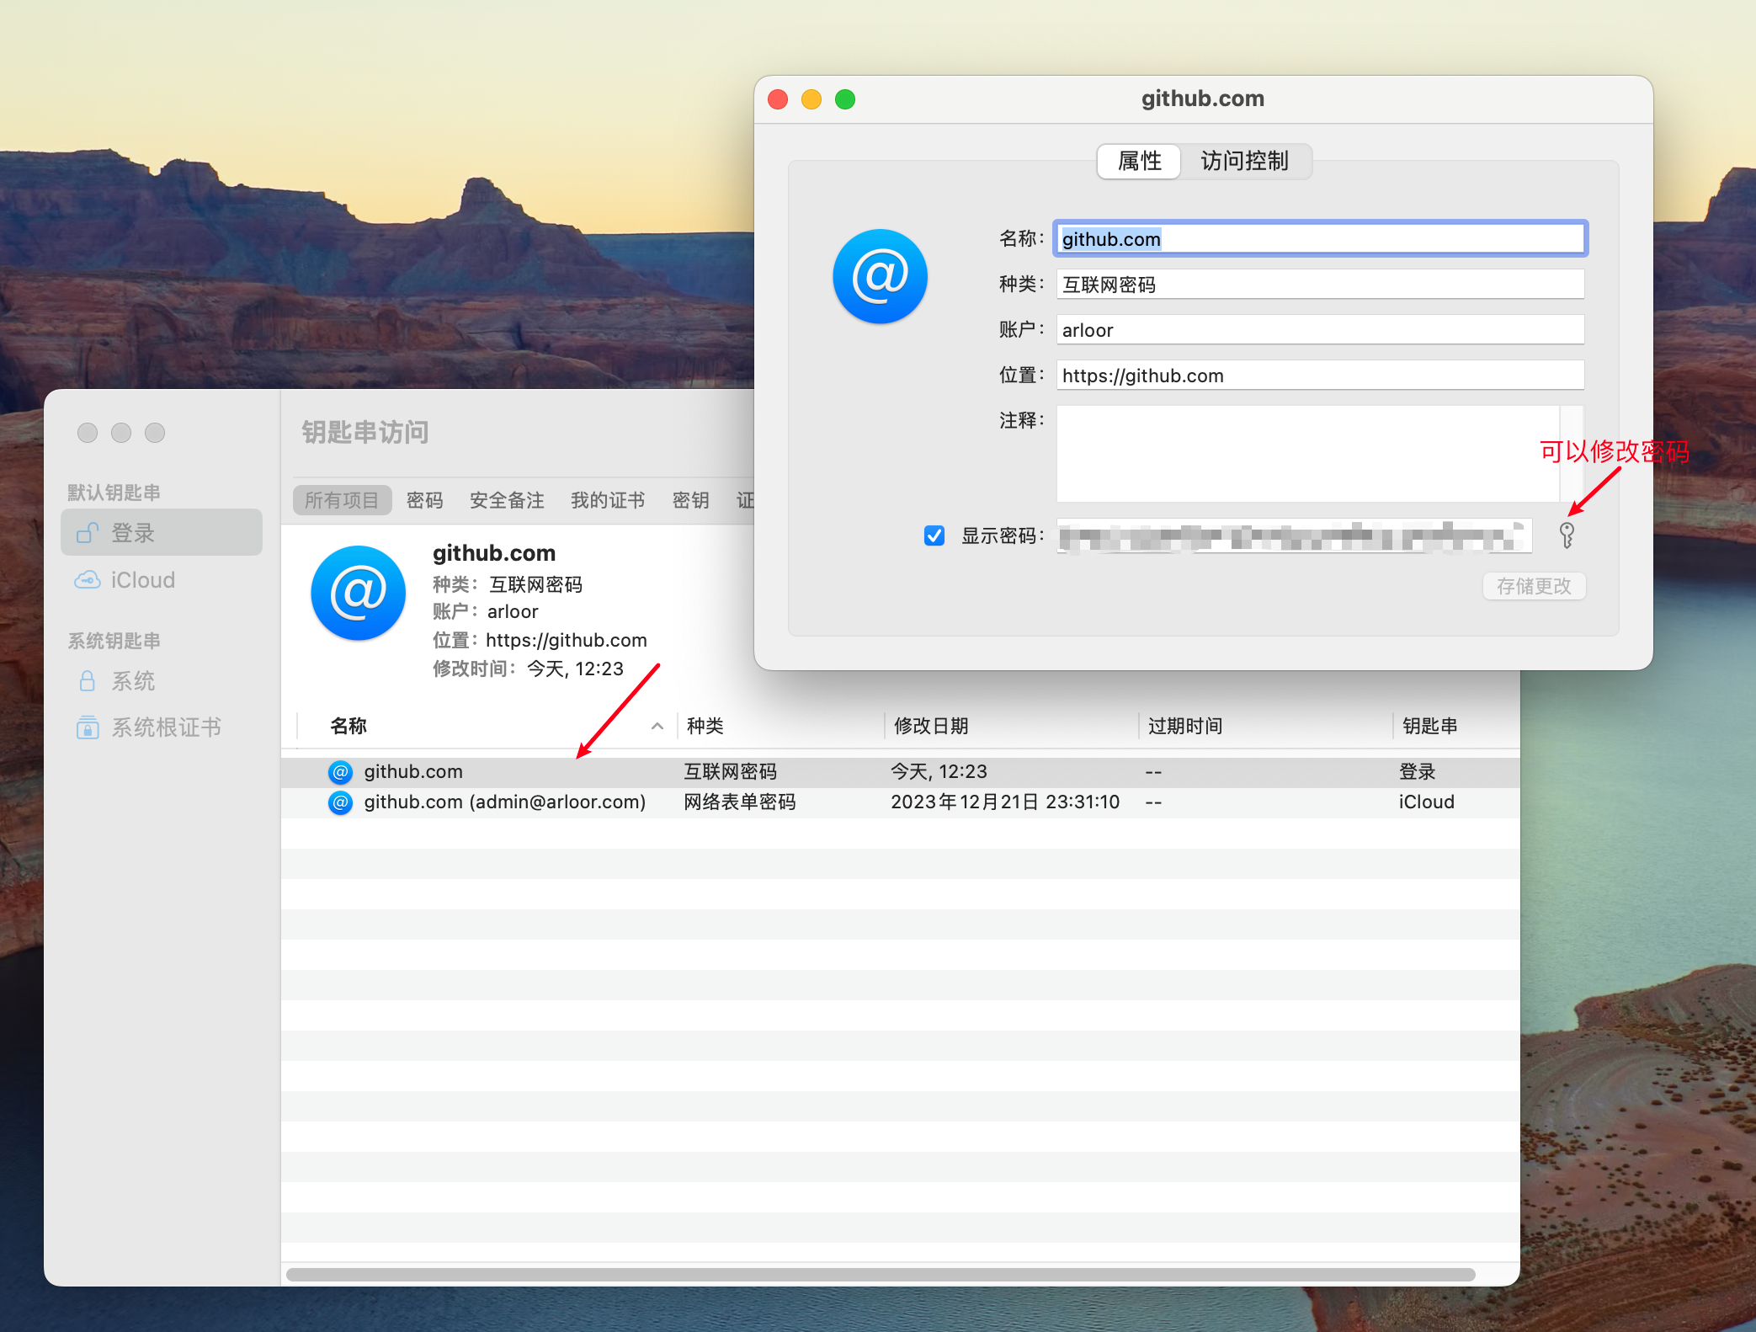Click the cloud icon beside iCloud

pyautogui.click(x=88, y=580)
